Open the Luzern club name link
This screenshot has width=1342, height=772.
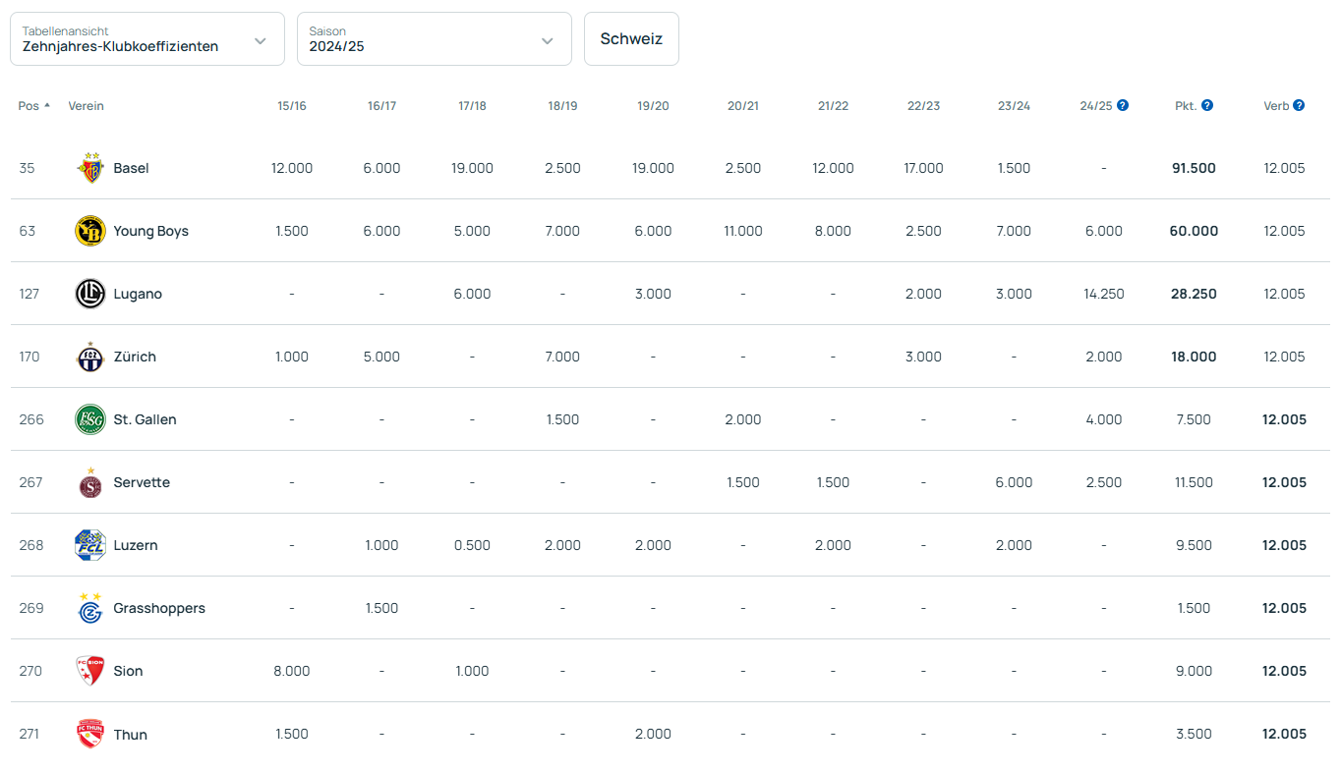(136, 545)
